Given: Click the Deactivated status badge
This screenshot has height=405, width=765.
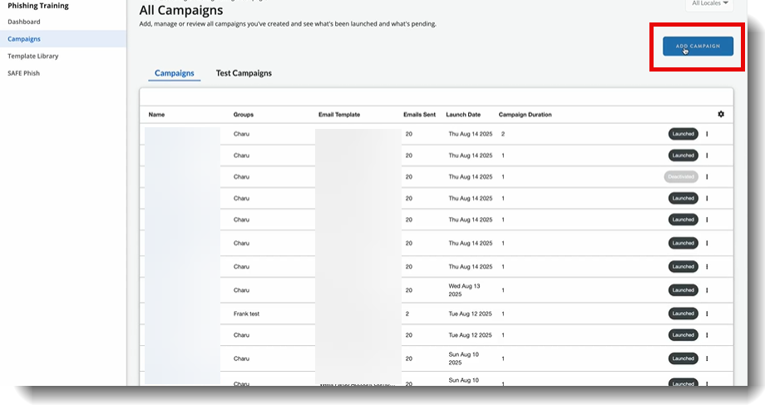Looking at the screenshot, I should pos(681,176).
